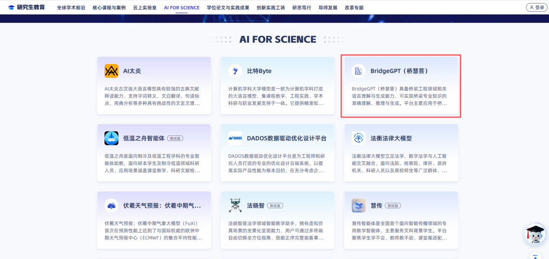549x259 pixels.
Task: Click the DADOS platform logo icon
Action: click(235, 138)
